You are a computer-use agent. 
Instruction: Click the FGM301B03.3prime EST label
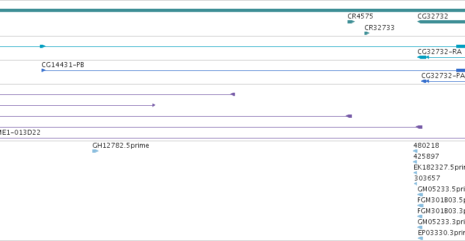(x=442, y=211)
